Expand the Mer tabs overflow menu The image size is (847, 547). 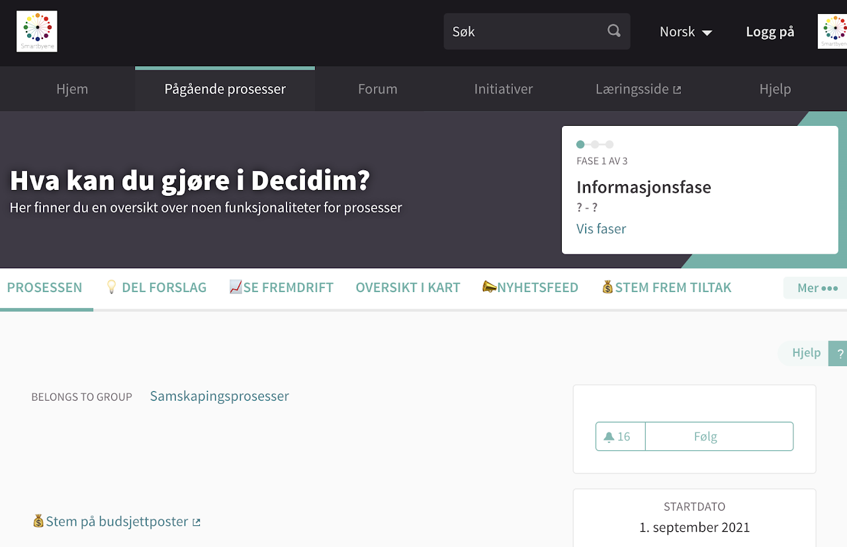815,288
